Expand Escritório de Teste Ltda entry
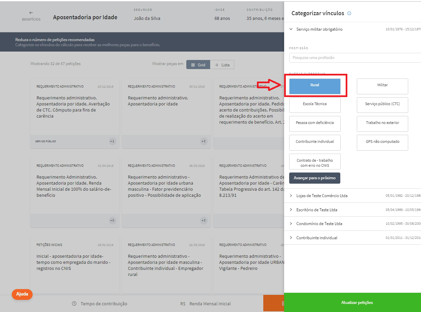The height and width of the screenshot is (312, 421). 291,210
